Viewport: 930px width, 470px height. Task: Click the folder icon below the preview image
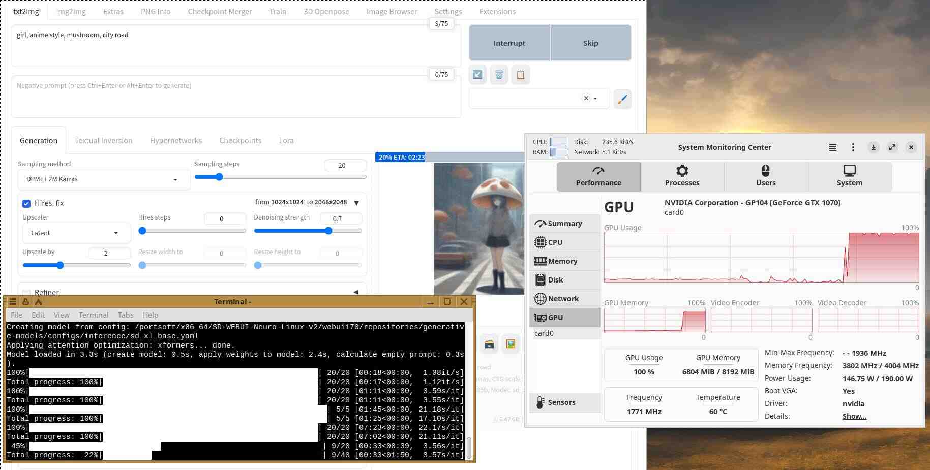tap(489, 344)
